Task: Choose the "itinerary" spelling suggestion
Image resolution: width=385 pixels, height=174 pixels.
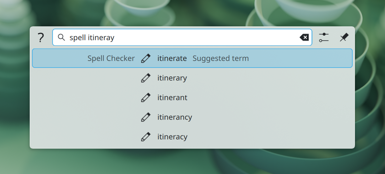Action: [172, 78]
